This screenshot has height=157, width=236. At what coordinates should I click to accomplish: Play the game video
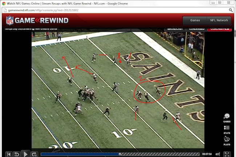25,154
